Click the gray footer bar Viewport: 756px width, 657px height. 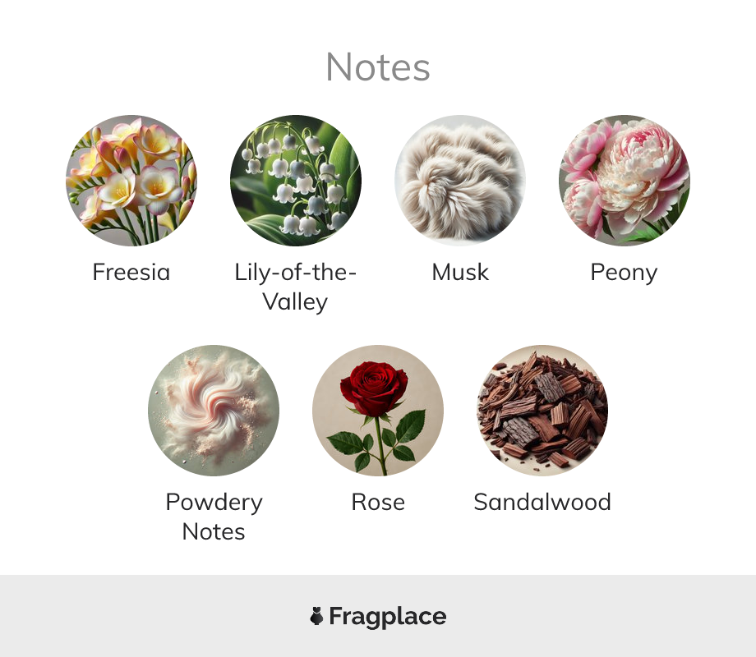point(378,616)
